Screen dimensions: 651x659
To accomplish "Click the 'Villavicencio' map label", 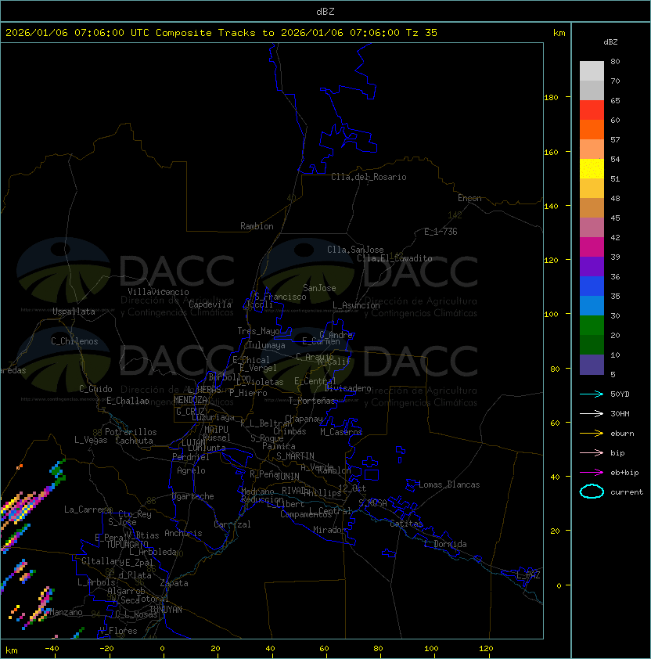I will tap(158, 292).
